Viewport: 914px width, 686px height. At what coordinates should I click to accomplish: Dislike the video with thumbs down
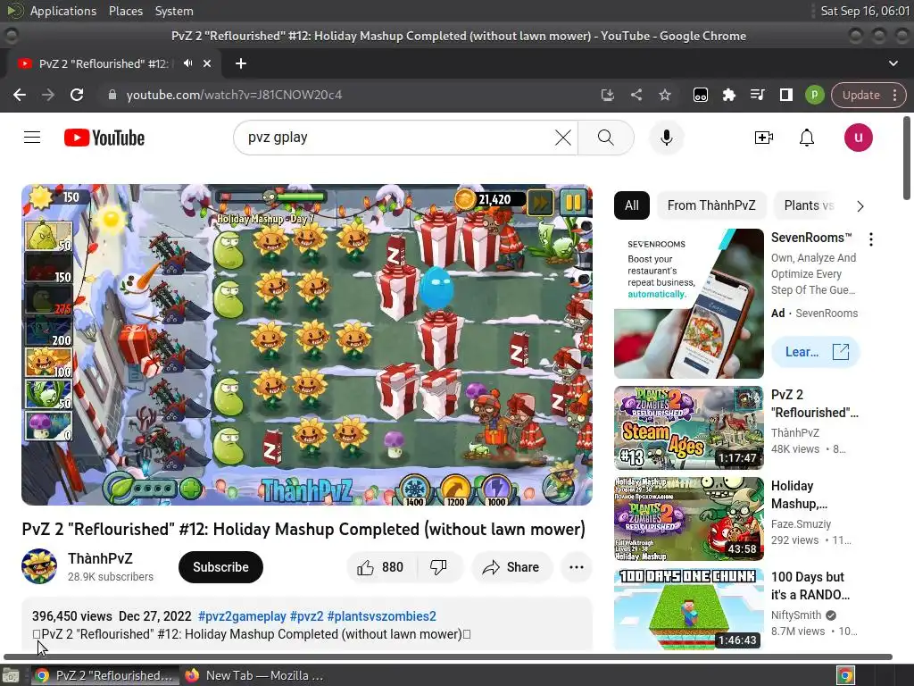(x=439, y=567)
